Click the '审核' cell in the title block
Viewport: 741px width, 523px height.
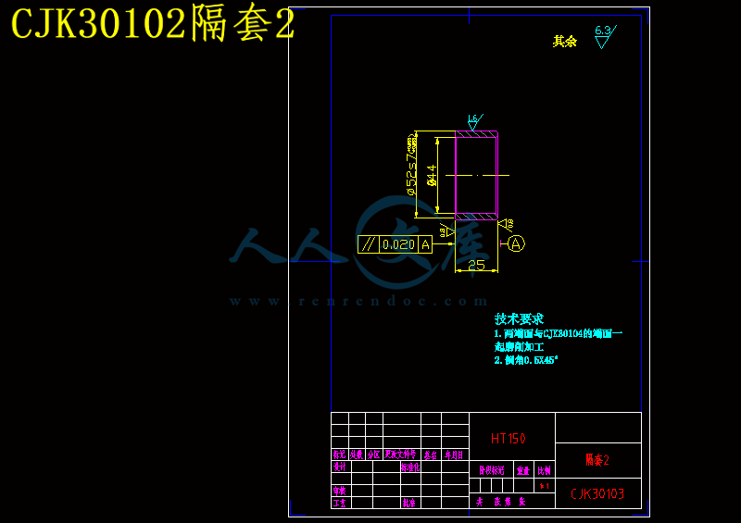pos(340,491)
